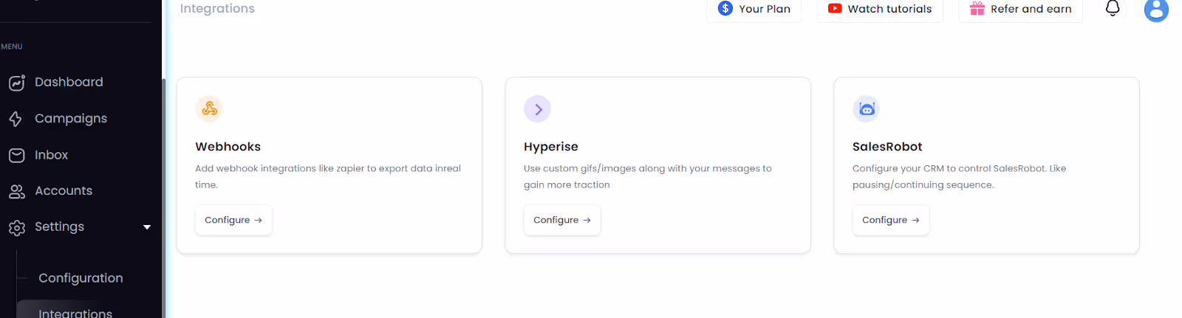1182x318 pixels.
Task: Open the user profile avatar
Action: (1156, 10)
